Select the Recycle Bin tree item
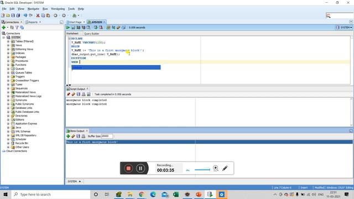This screenshot has height=199, width=354. click(22, 143)
